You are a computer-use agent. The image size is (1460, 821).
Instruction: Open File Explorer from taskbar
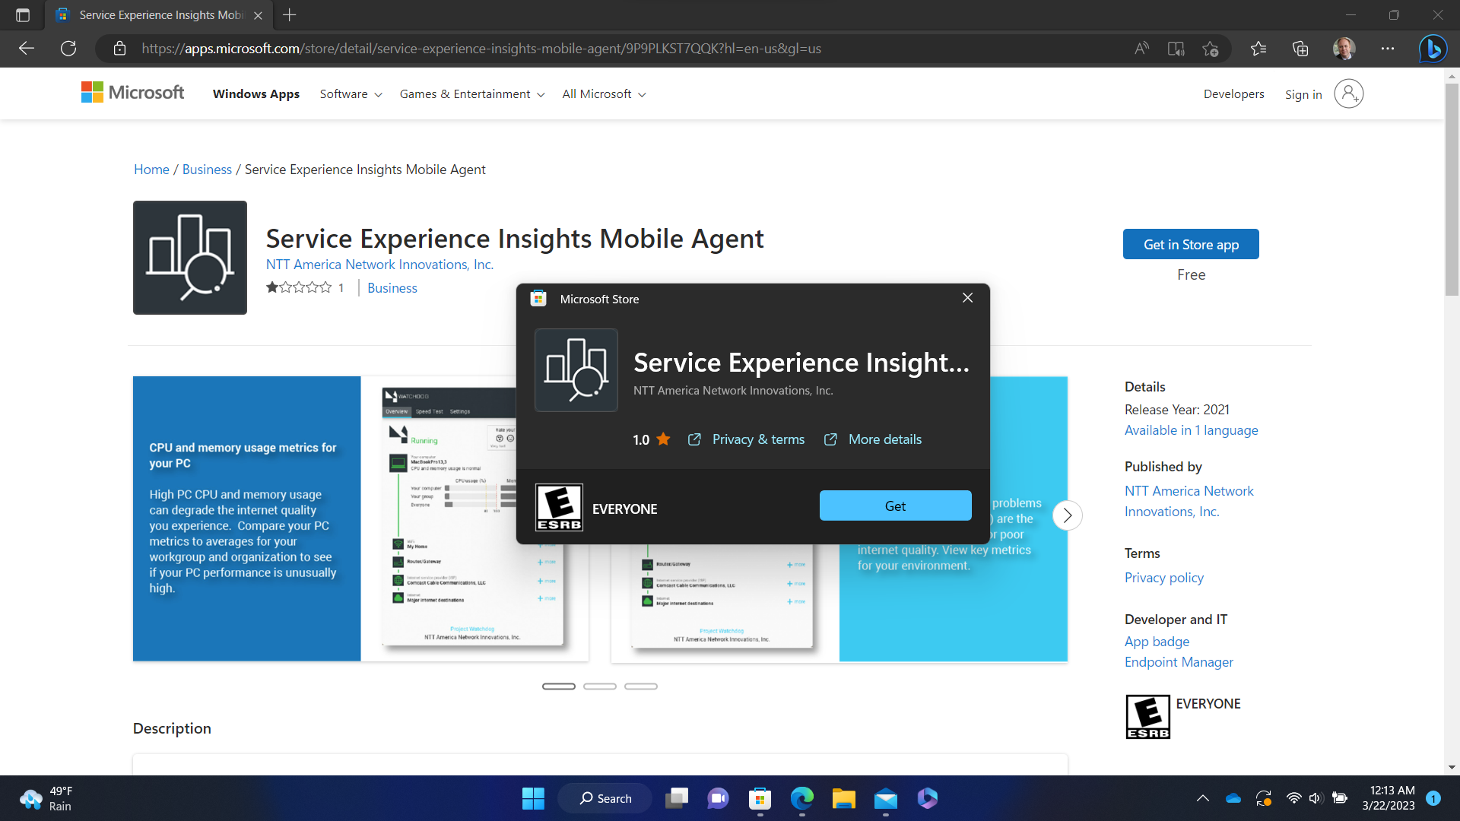843,798
